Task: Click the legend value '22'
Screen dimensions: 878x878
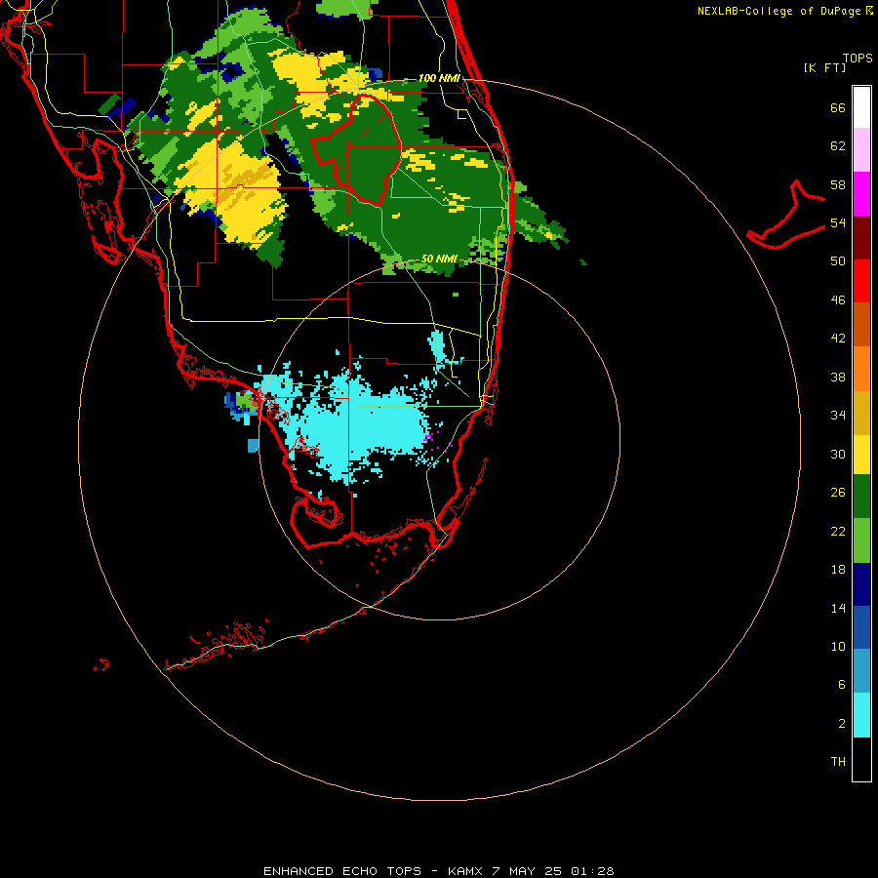Action: [x=838, y=531]
